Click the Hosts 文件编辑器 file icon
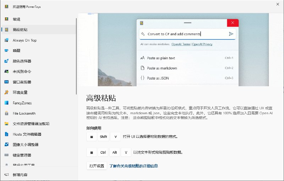The height and width of the screenshot is (181, 284). point(6,134)
